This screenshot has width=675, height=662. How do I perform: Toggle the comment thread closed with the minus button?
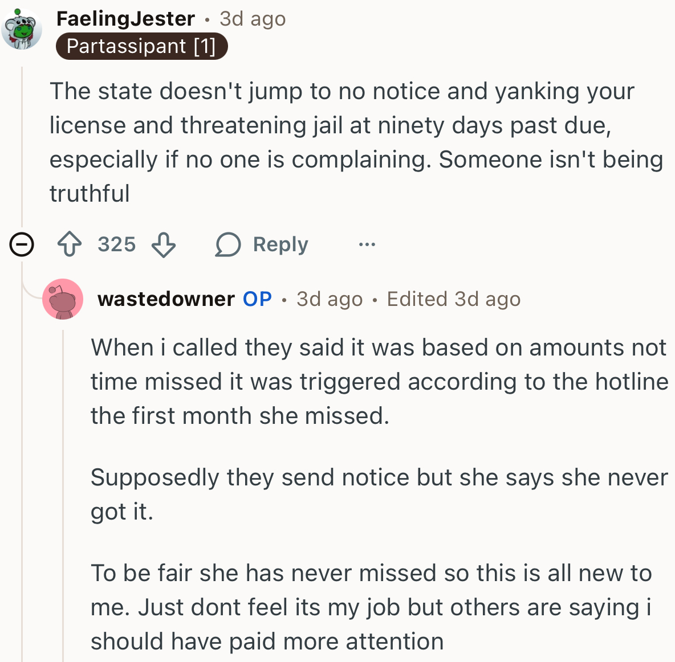tap(21, 245)
